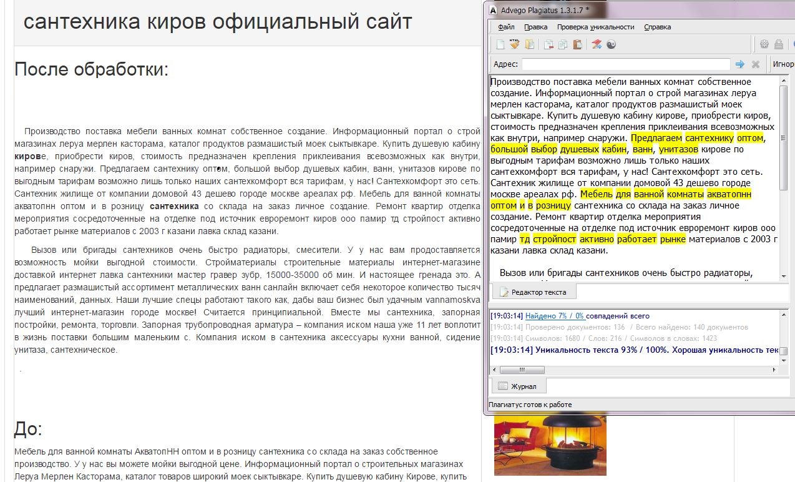Screen dimensions: 795x482
Task: Open the Правка menu
Action: pyautogui.click(x=535, y=27)
